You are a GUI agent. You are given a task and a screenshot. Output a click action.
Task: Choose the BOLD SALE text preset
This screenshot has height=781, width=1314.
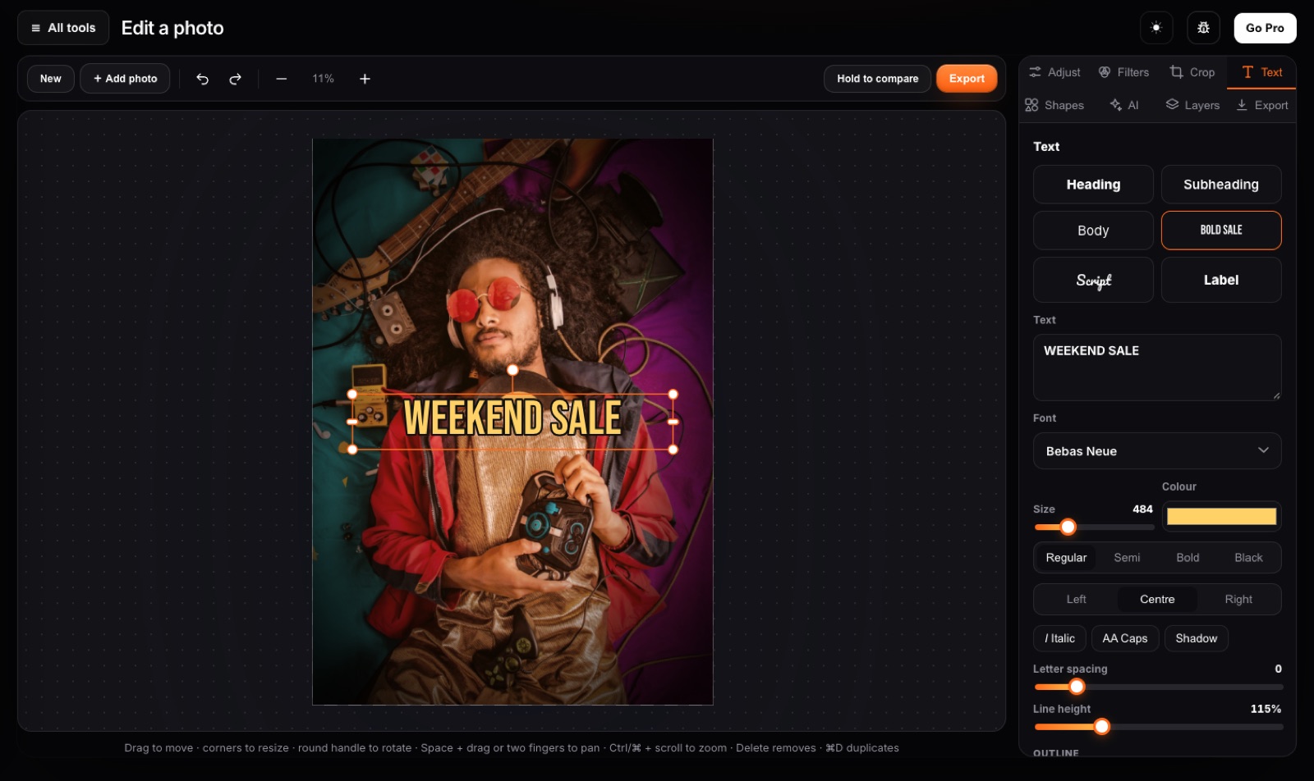(x=1221, y=231)
